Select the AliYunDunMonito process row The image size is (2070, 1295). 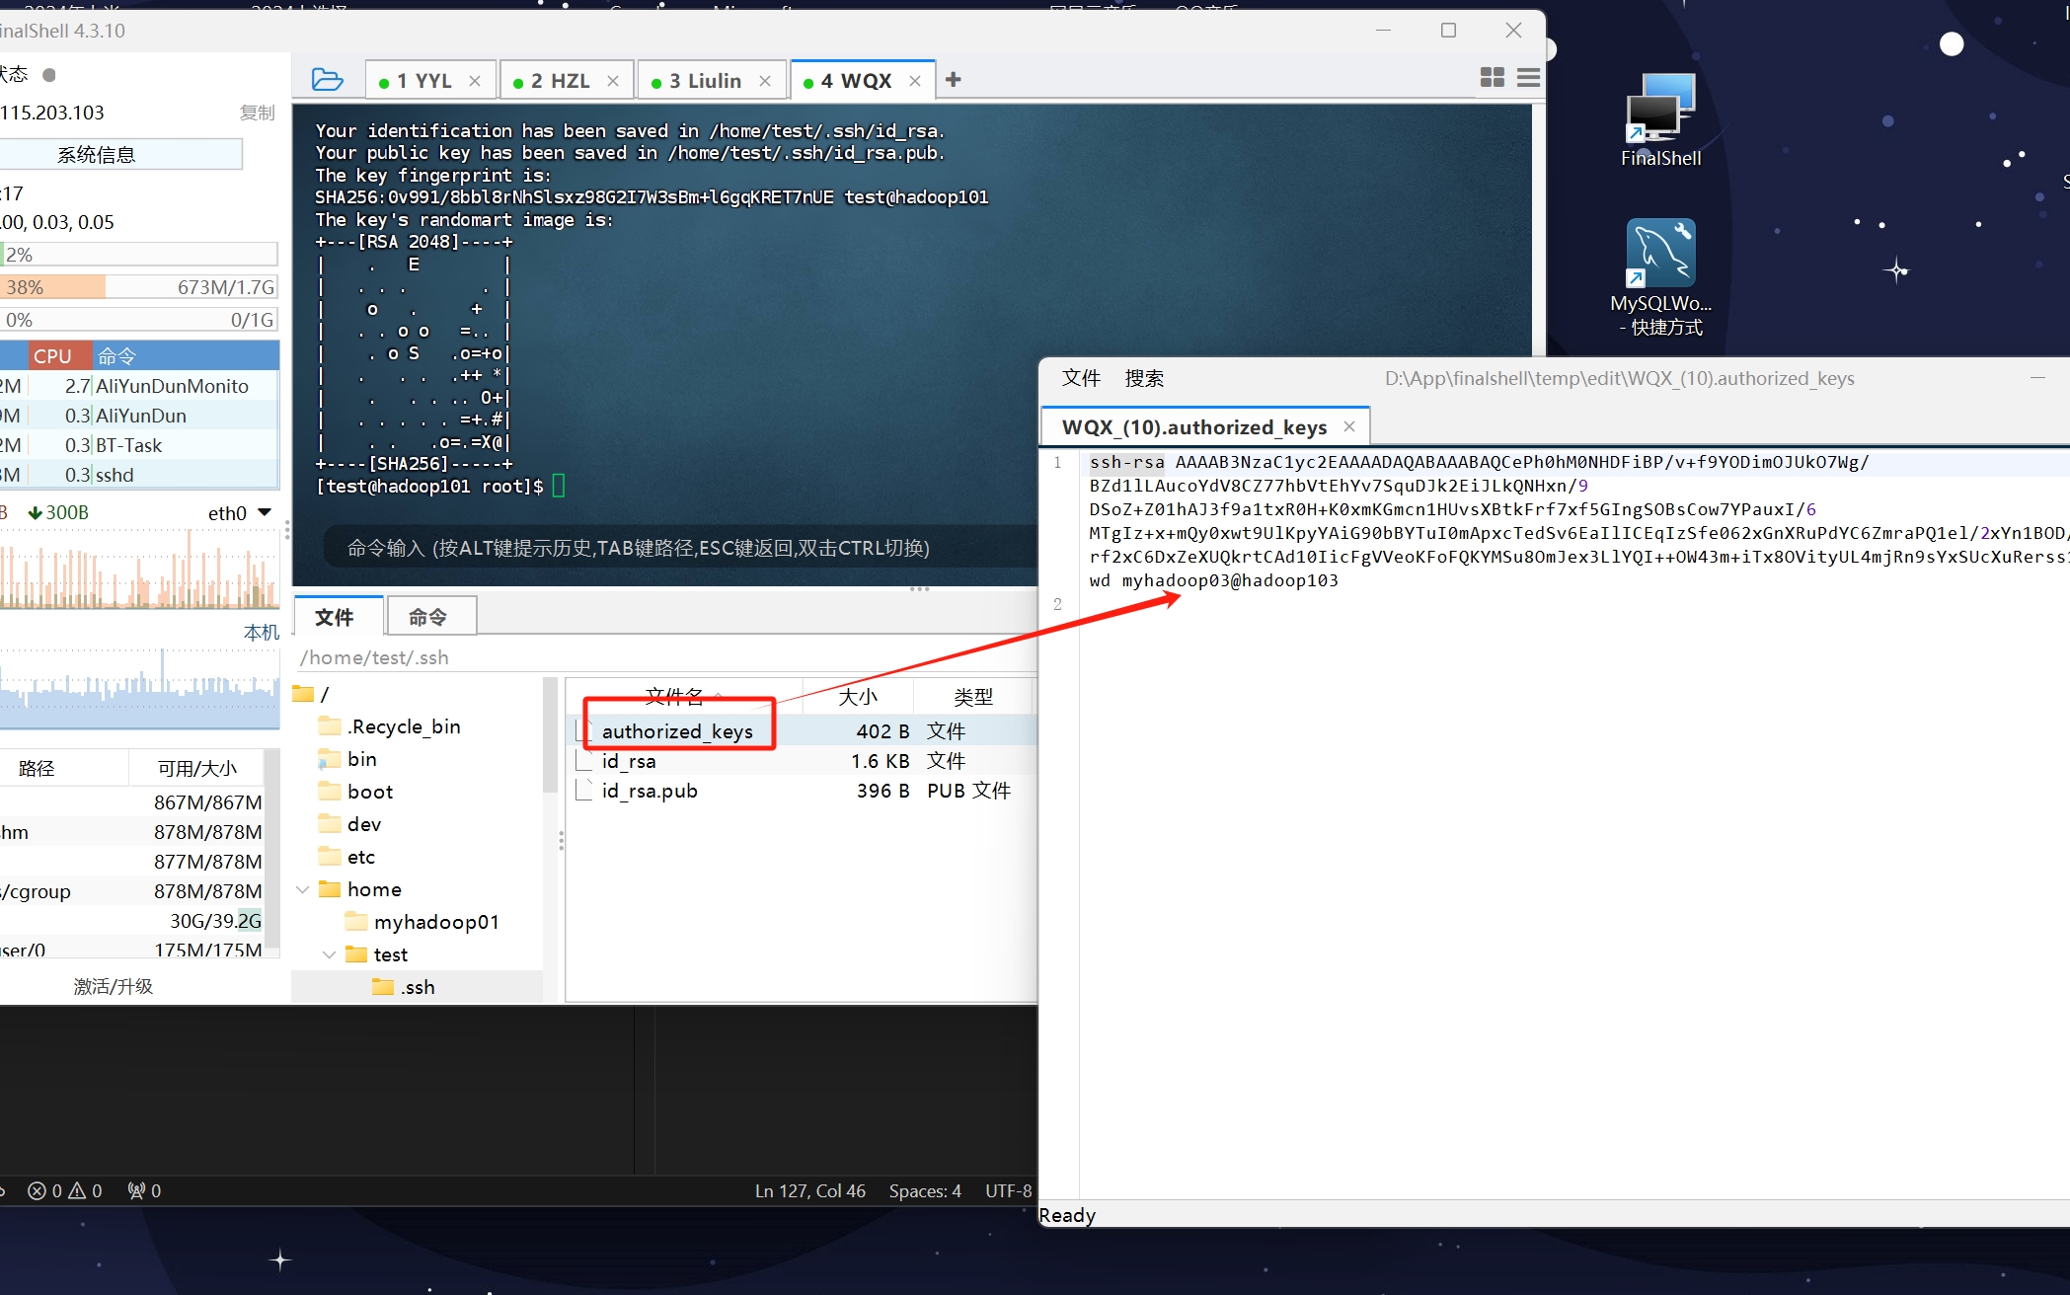[138, 386]
